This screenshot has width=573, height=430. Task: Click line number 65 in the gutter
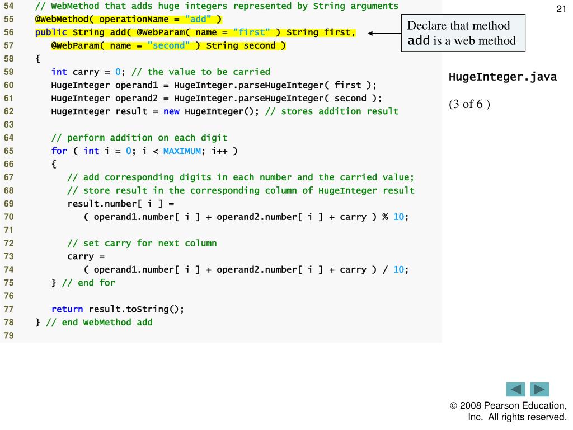[9, 151]
